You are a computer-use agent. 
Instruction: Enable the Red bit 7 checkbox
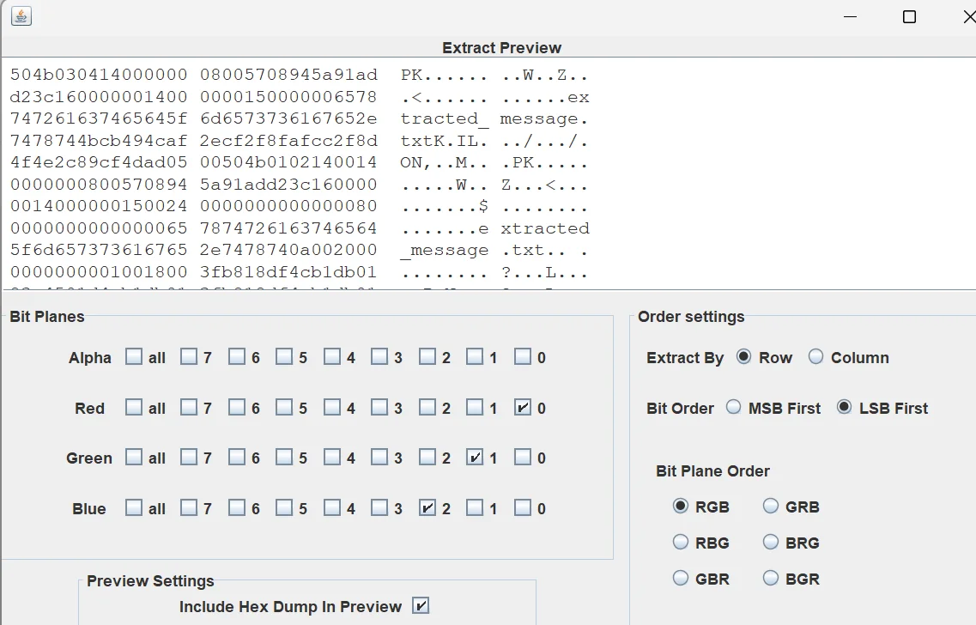point(189,408)
